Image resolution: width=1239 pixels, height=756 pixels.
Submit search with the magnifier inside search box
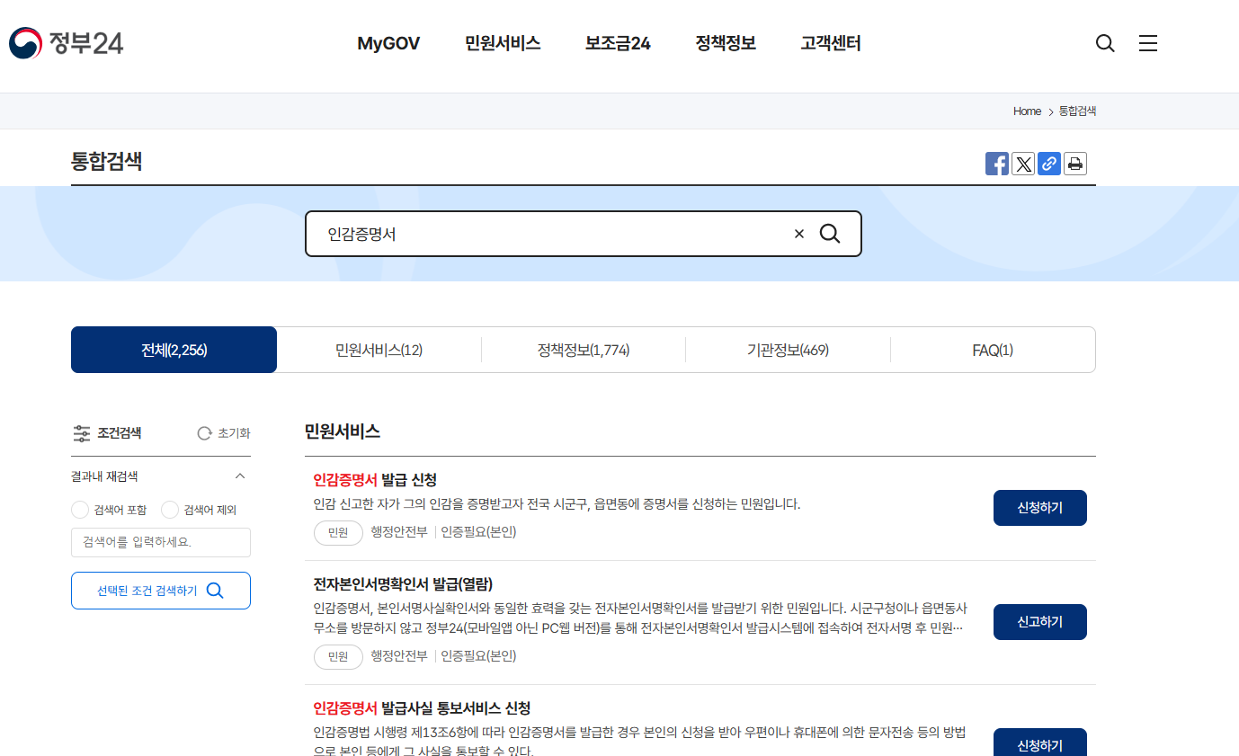(829, 233)
